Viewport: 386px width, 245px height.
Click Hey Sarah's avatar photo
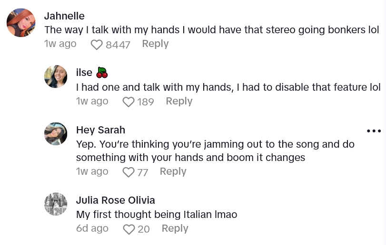[56, 133]
